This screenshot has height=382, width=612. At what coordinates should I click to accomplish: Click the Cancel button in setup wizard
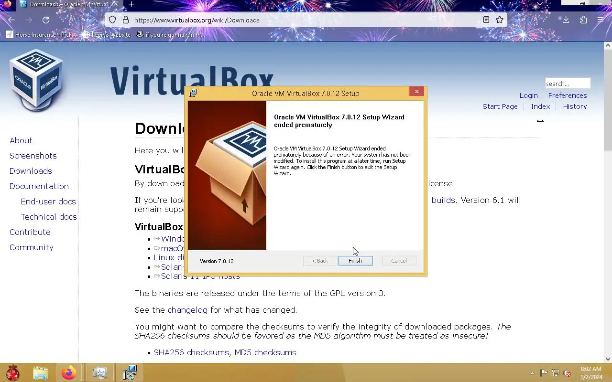point(399,261)
